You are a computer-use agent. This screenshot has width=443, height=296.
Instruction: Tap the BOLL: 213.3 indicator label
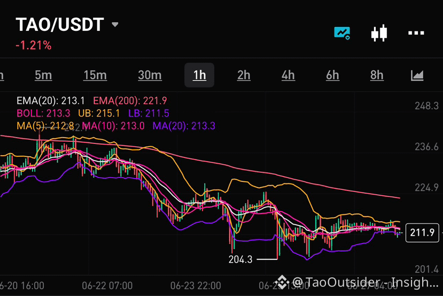43,113
